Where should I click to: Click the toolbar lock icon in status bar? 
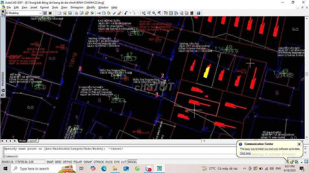click(292, 162)
